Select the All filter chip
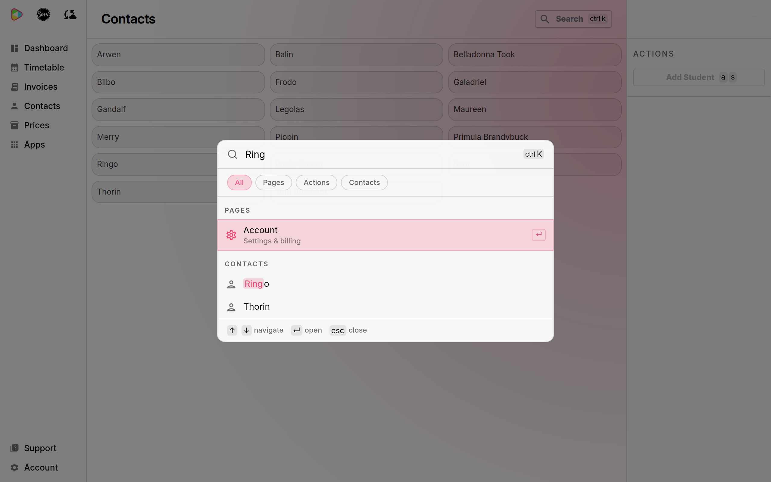 click(x=239, y=183)
